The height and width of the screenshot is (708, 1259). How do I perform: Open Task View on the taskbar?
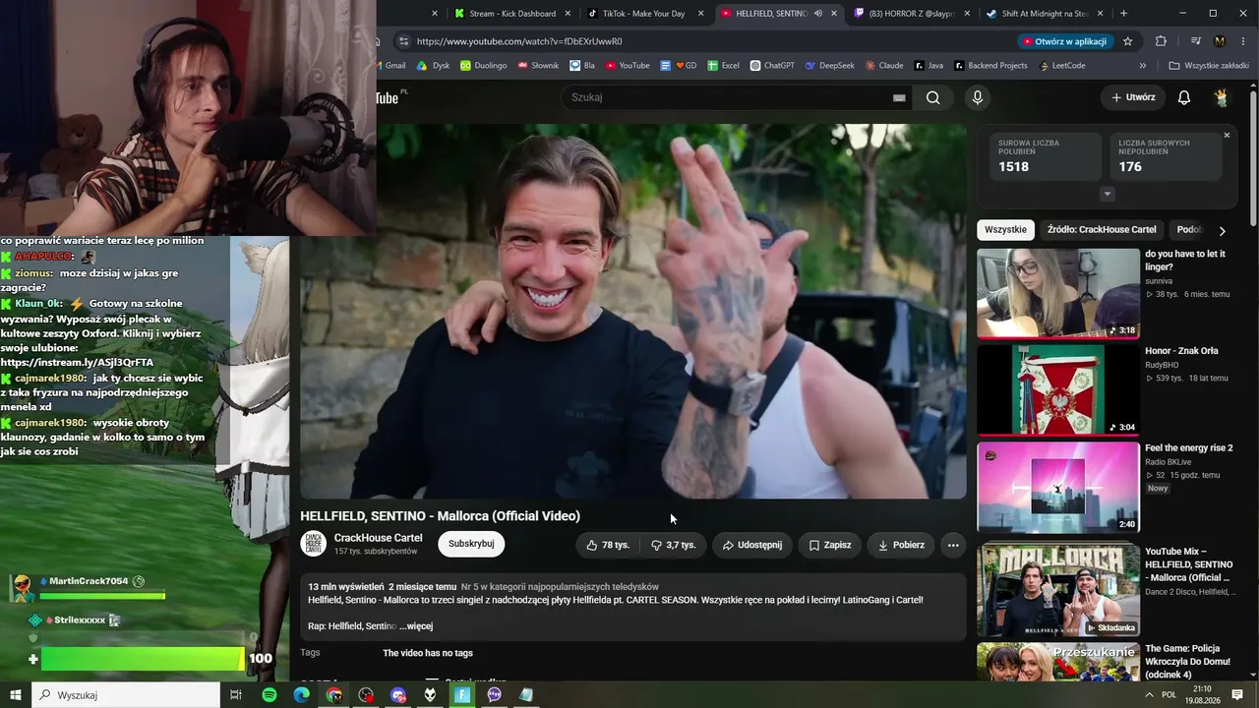236,695
